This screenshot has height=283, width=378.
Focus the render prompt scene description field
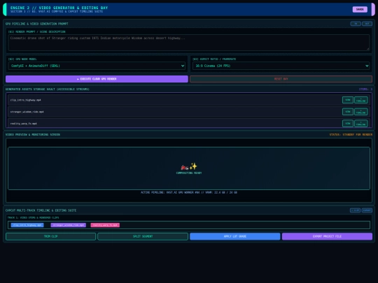click(x=189, y=43)
